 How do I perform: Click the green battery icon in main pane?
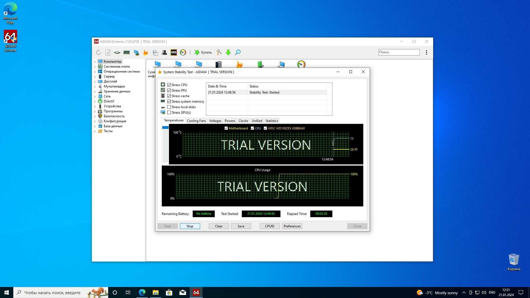tap(260, 65)
